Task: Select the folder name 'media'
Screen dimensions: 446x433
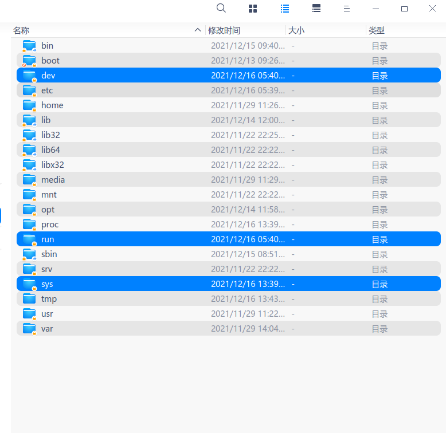Action: coord(53,180)
